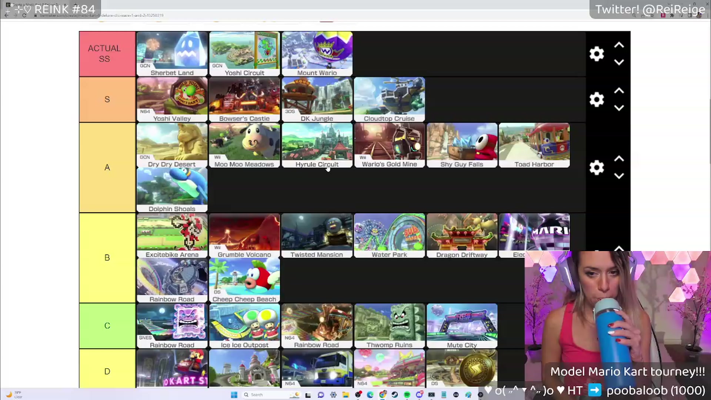Click the orange S tier label

click(x=107, y=100)
